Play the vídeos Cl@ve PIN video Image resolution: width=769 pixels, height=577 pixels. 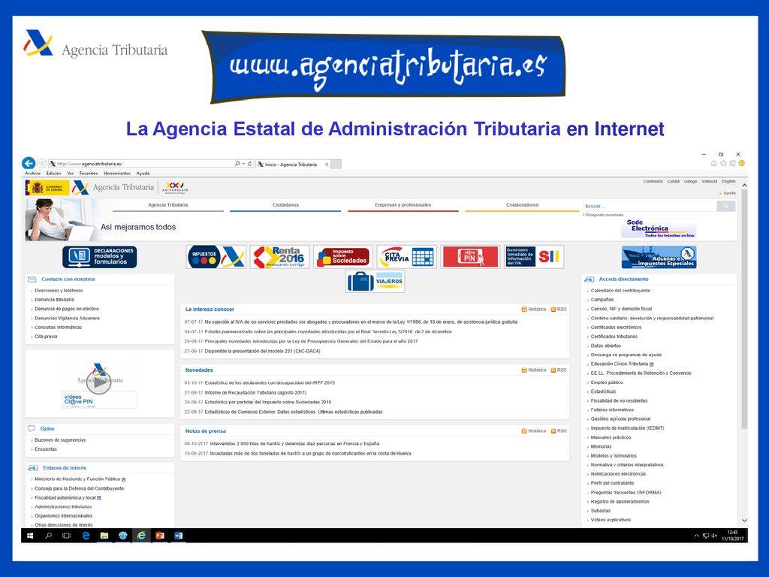click(98, 383)
